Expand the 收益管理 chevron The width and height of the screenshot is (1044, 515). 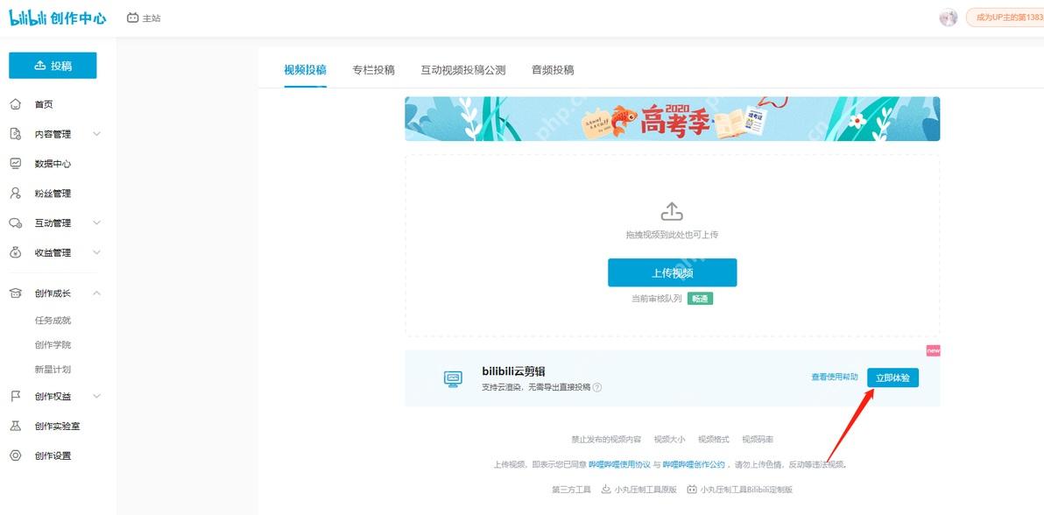[96, 252]
